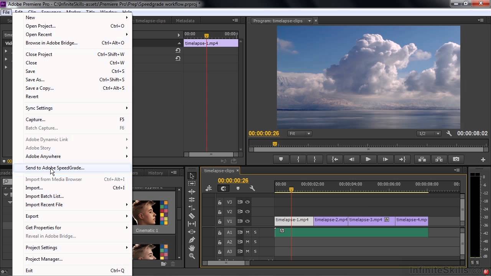The width and height of the screenshot is (491, 276).
Task: Mute audio track A1
Action: 247,232
